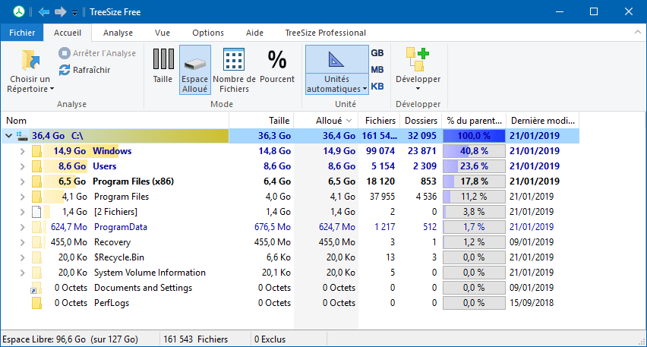This screenshot has width=647, height=347.
Task: Click the Développer folder-plus icon
Action: (418, 60)
